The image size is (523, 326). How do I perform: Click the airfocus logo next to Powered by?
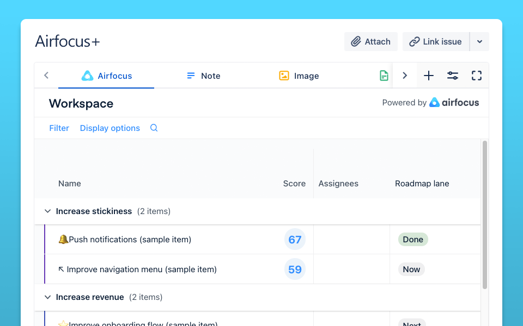(454, 103)
